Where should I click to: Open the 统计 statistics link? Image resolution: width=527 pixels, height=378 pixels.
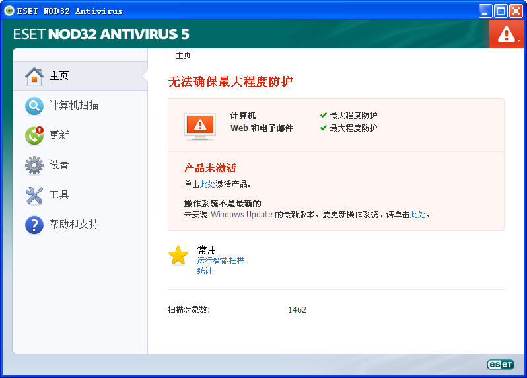pyautogui.click(x=205, y=271)
